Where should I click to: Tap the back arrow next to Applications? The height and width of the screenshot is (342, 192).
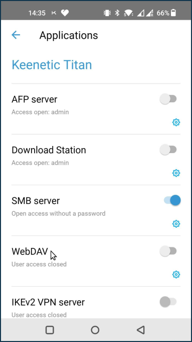tap(16, 35)
